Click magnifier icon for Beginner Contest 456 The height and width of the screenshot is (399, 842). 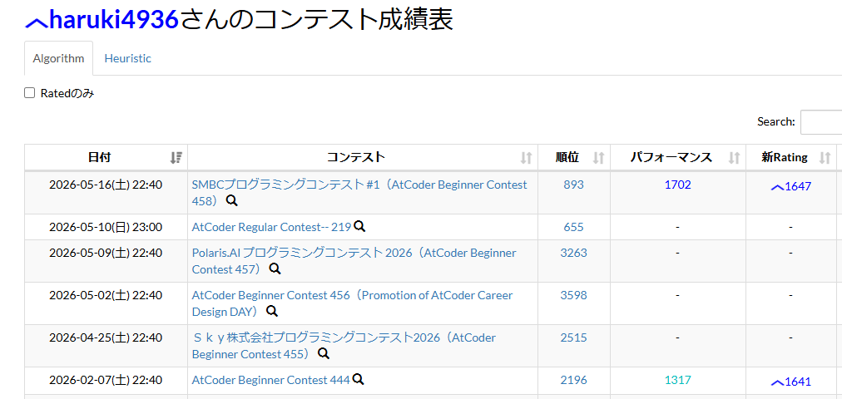click(272, 311)
